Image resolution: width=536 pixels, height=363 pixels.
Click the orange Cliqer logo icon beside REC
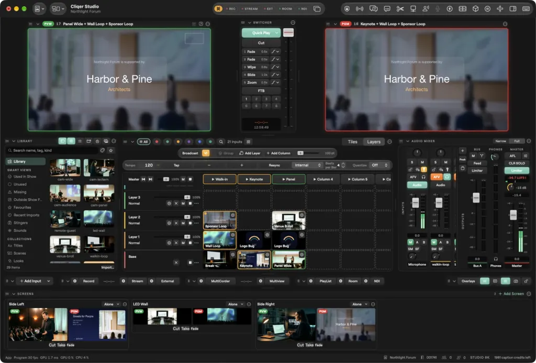tap(218, 9)
